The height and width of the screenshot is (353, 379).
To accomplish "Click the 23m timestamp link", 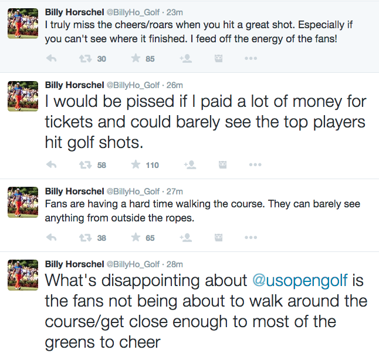I will click(175, 12).
